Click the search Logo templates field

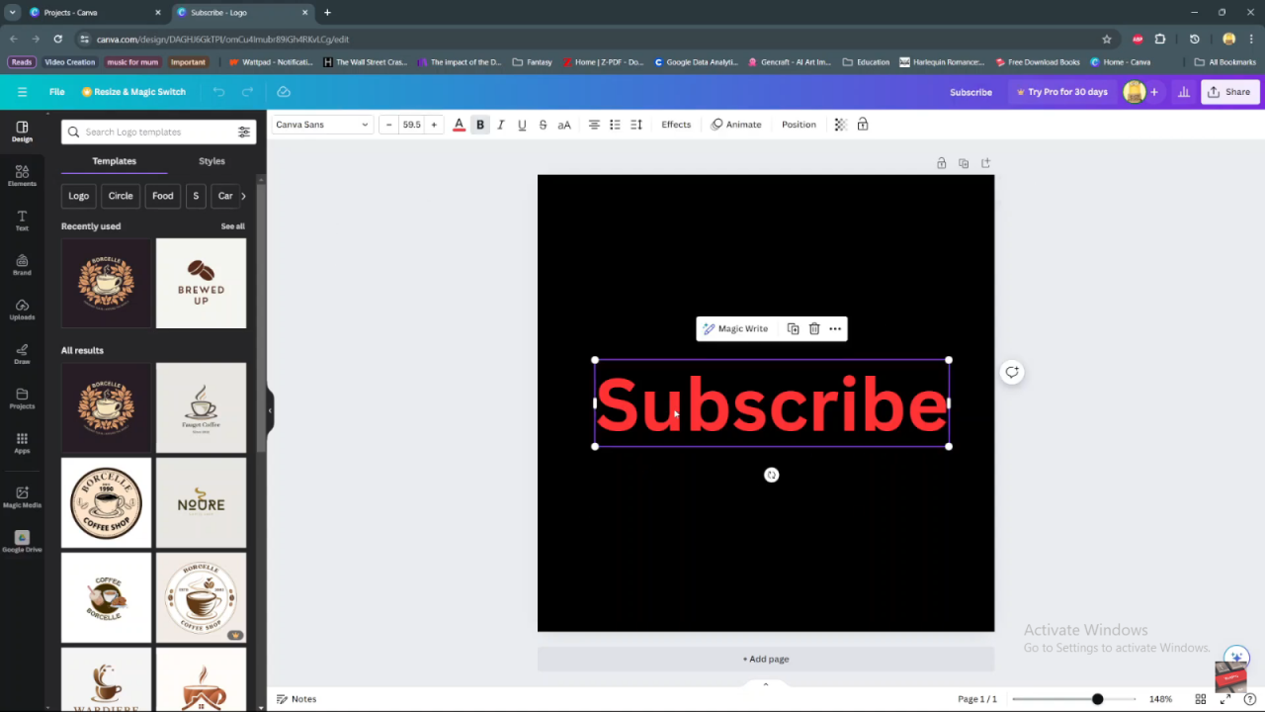[x=158, y=132]
